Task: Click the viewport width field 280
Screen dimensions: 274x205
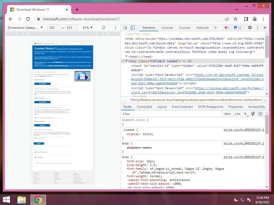Action: tap(54, 27)
